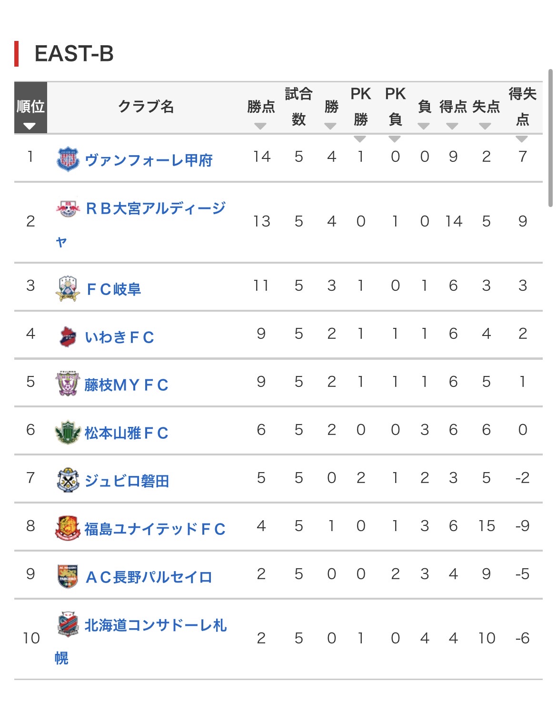Click the page vertical scrollbar
Viewport: 557px width, 711px height.
pyautogui.click(x=550, y=138)
